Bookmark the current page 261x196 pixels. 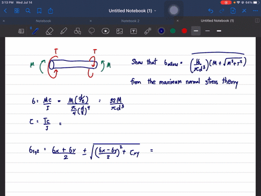tap(39, 11)
